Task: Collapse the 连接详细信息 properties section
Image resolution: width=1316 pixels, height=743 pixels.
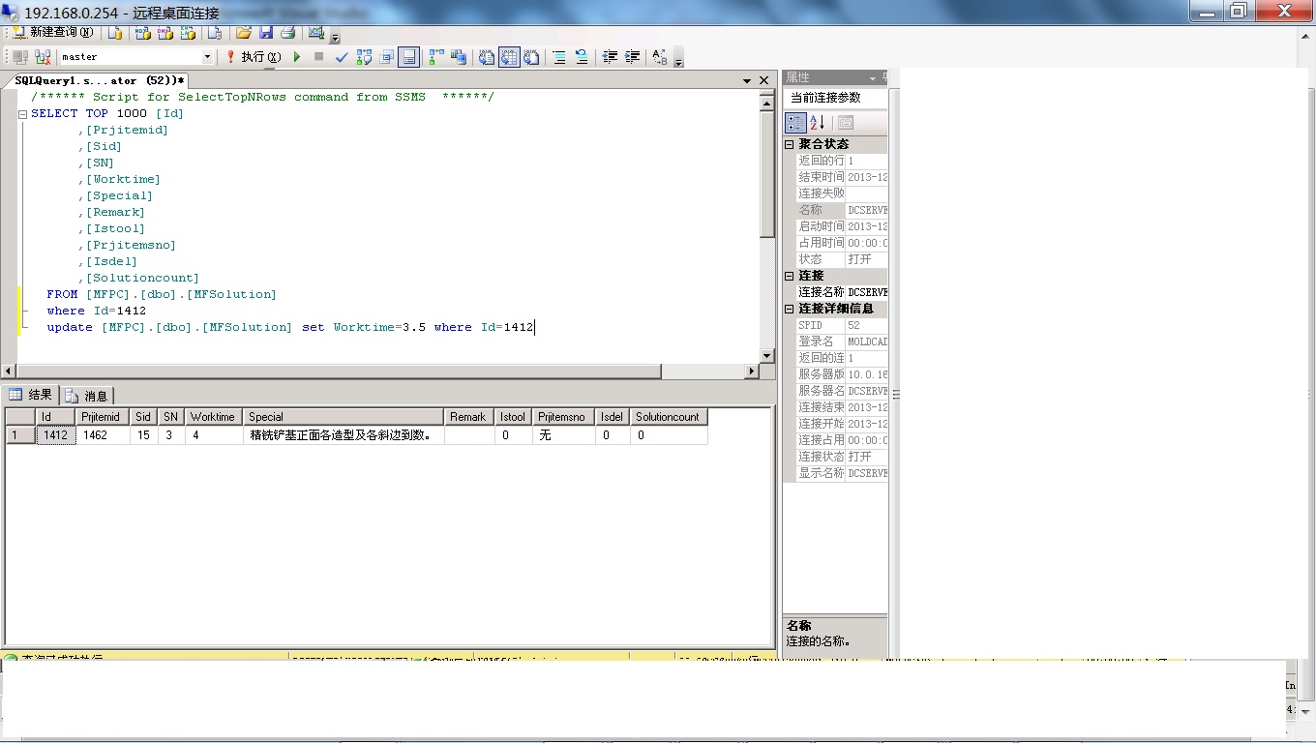Action: 790,309
